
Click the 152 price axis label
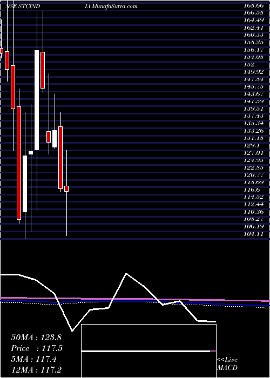(x=249, y=65)
